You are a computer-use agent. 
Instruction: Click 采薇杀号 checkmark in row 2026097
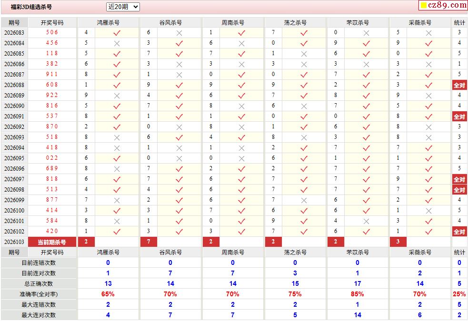point(428,179)
